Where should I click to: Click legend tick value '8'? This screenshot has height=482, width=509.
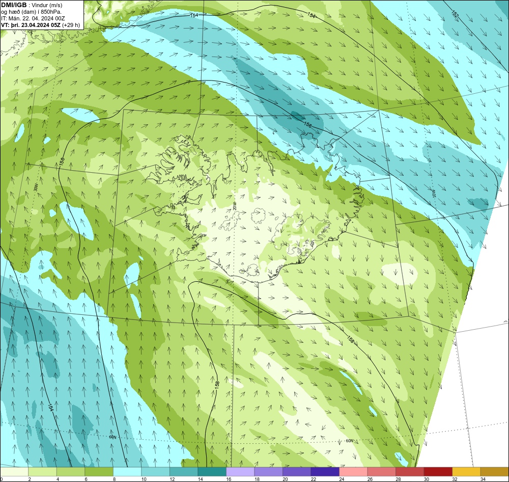tap(114, 479)
